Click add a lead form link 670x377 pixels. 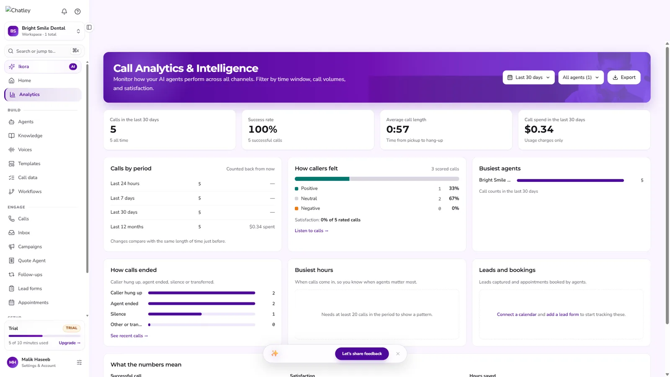click(562, 315)
